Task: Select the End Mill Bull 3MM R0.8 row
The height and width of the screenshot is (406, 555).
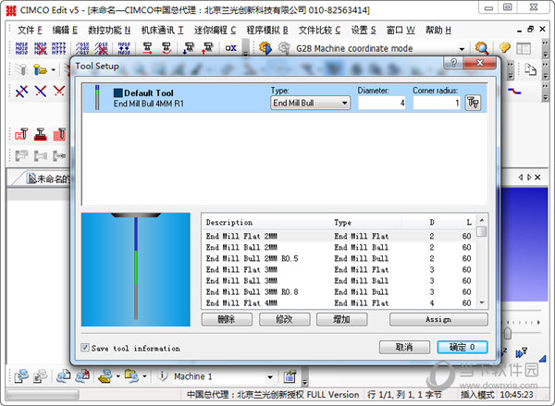Action: [339, 292]
